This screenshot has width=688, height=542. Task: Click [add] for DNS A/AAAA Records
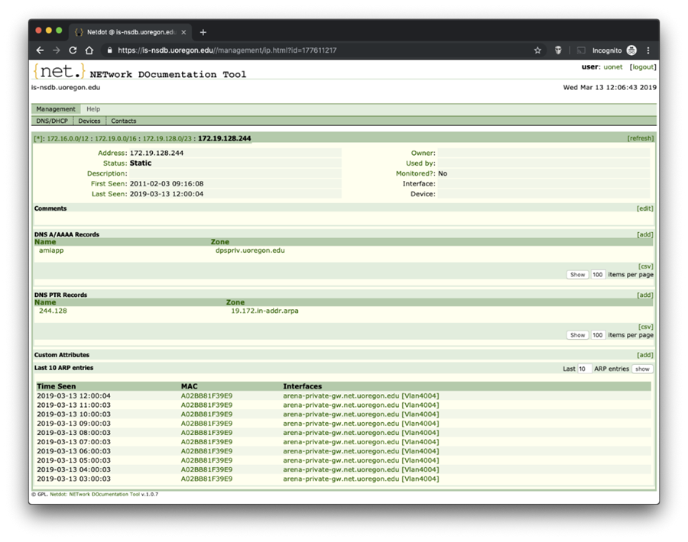(644, 235)
